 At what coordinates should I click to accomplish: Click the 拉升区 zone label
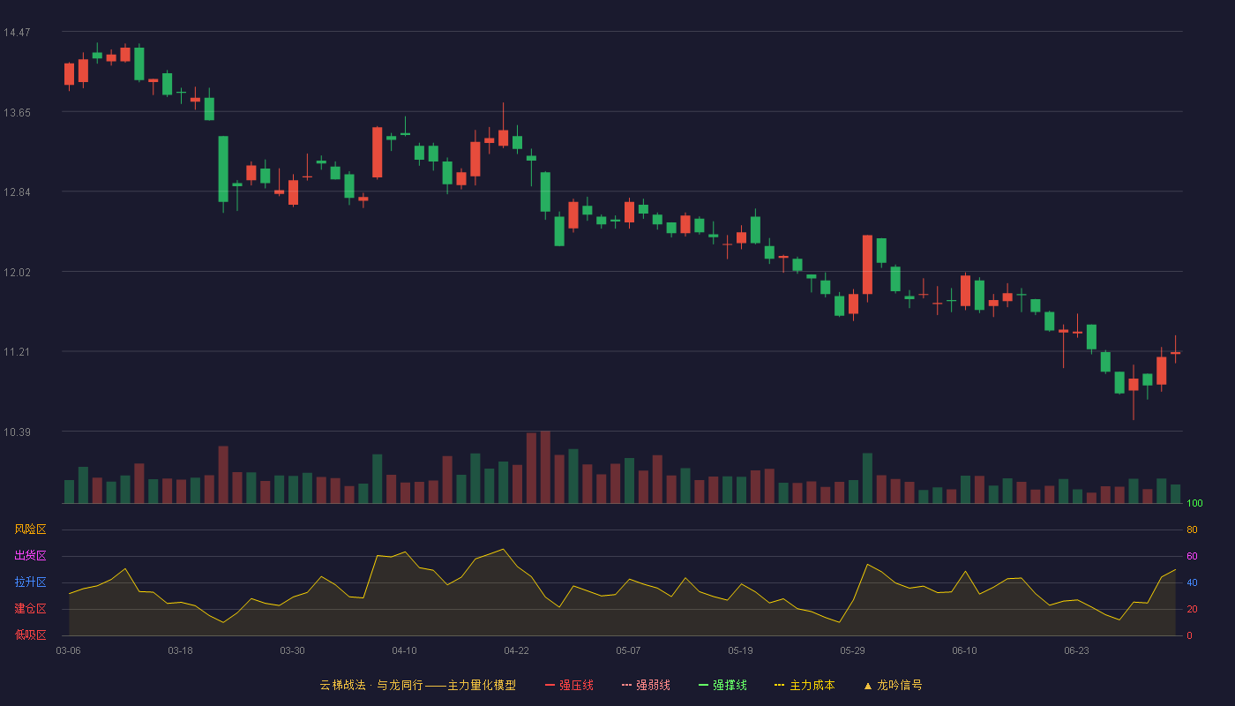(30, 582)
